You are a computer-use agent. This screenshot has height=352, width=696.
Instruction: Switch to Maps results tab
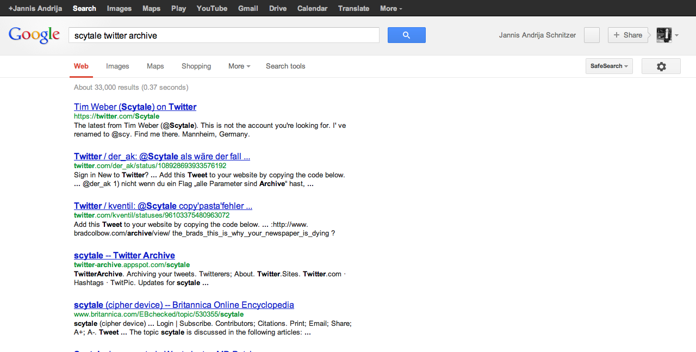click(x=155, y=66)
